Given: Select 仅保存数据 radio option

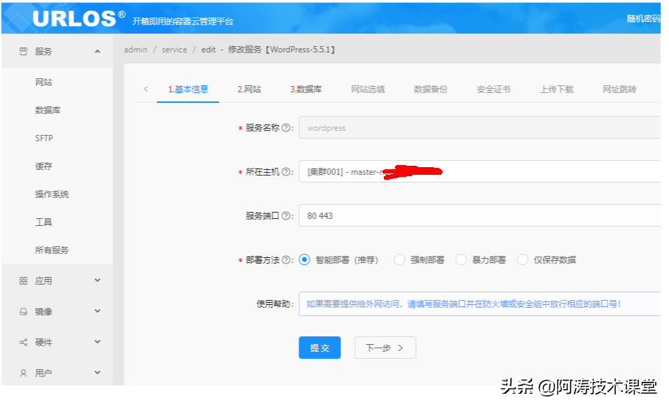Looking at the screenshot, I should tap(522, 259).
